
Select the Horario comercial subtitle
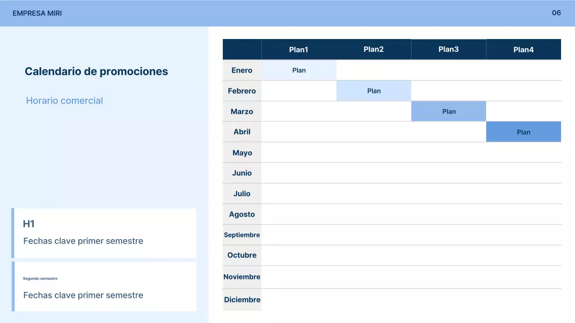click(64, 100)
